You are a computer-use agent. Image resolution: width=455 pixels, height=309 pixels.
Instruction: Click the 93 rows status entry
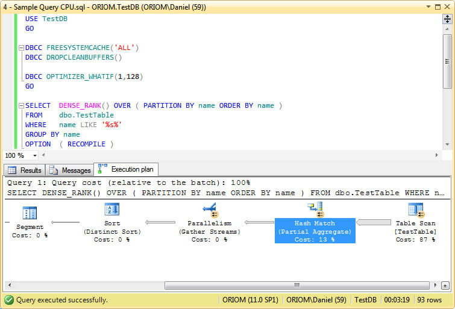tap(429, 300)
